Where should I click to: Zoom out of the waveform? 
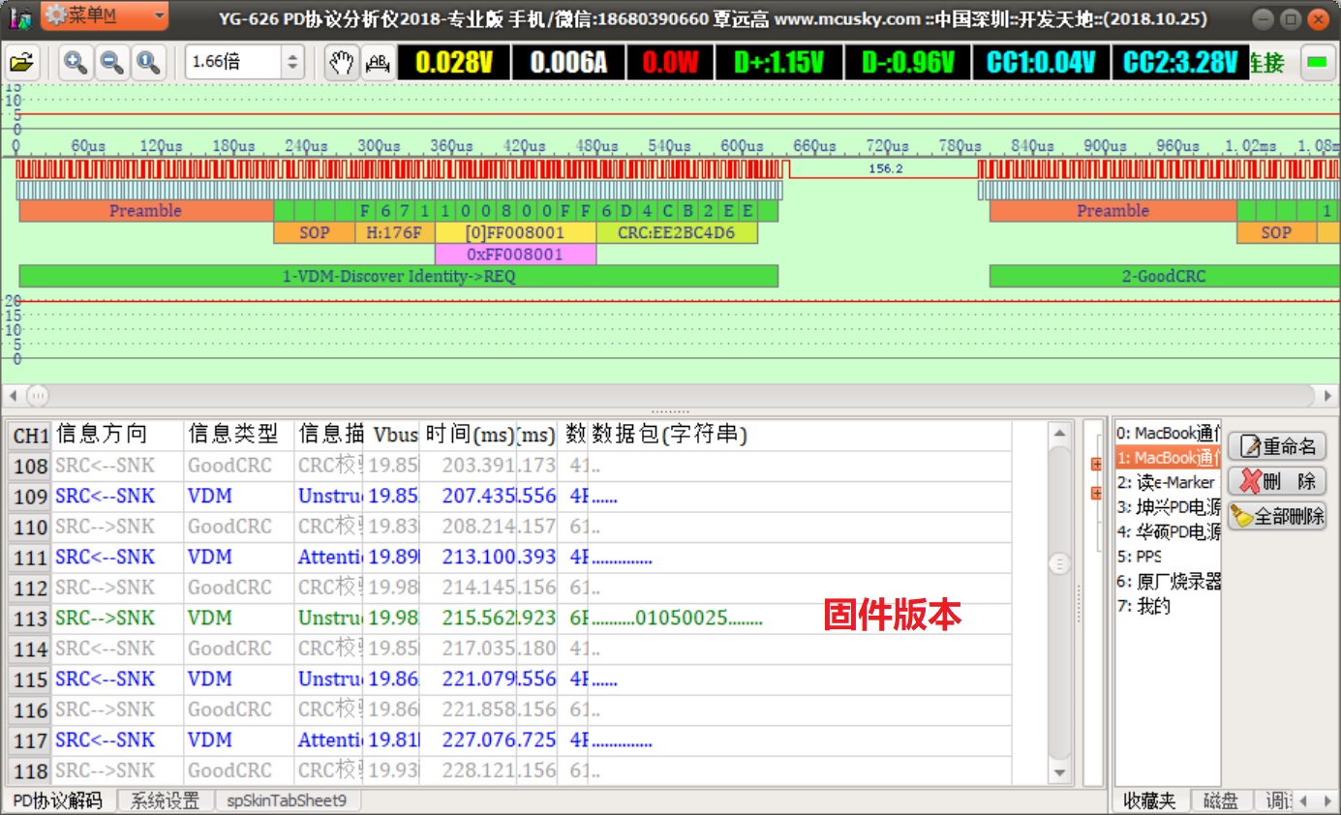(111, 63)
